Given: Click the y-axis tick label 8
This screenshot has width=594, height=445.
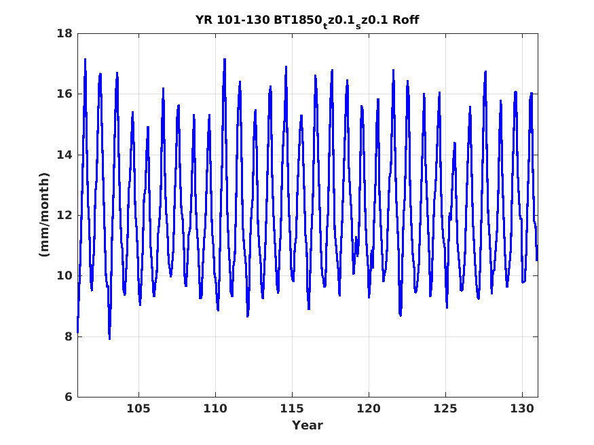Looking at the screenshot, I should (68, 336).
